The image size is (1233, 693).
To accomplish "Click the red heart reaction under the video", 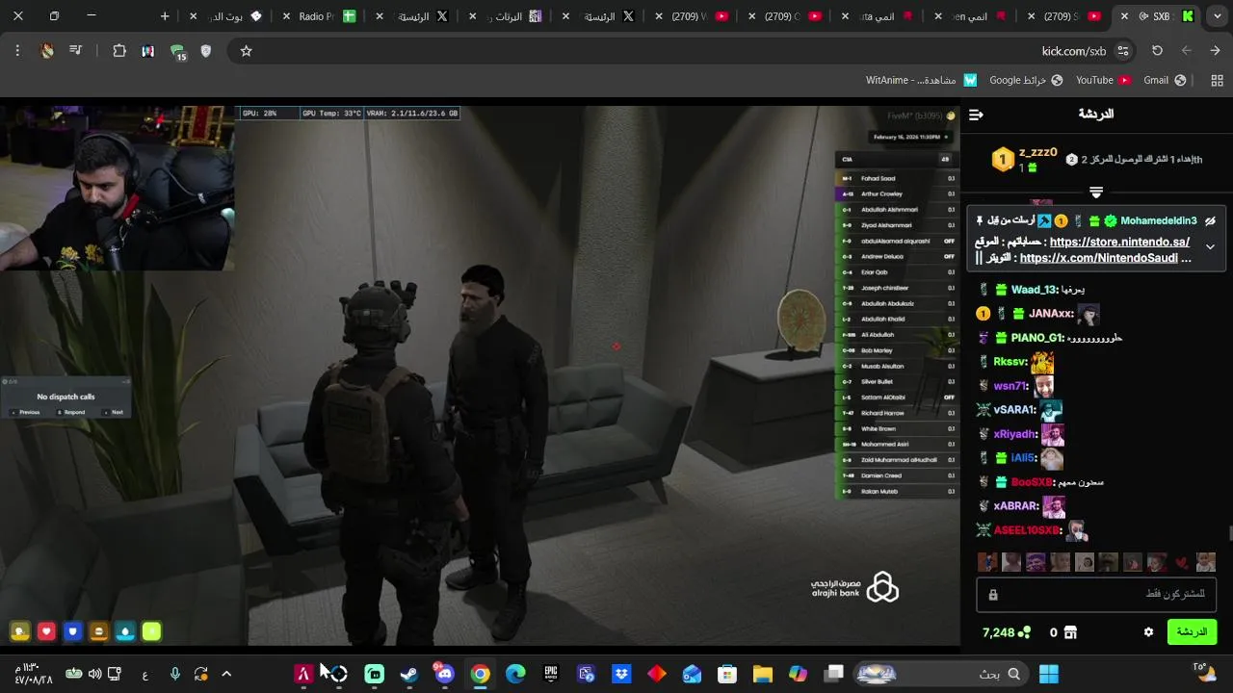I will pyautogui.click(x=46, y=632).
